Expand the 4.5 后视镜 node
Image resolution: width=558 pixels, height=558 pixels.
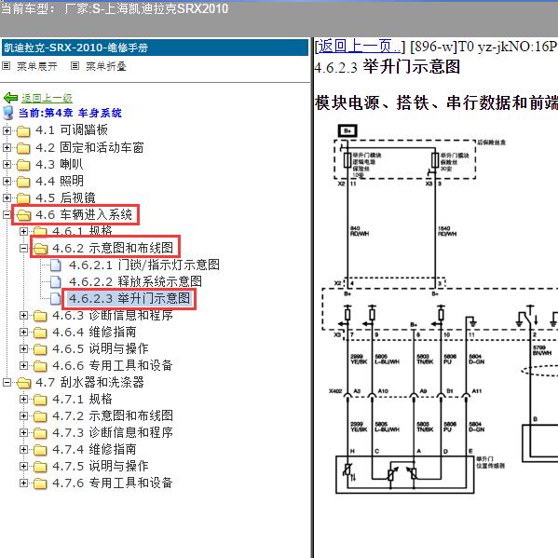point(7,197)
